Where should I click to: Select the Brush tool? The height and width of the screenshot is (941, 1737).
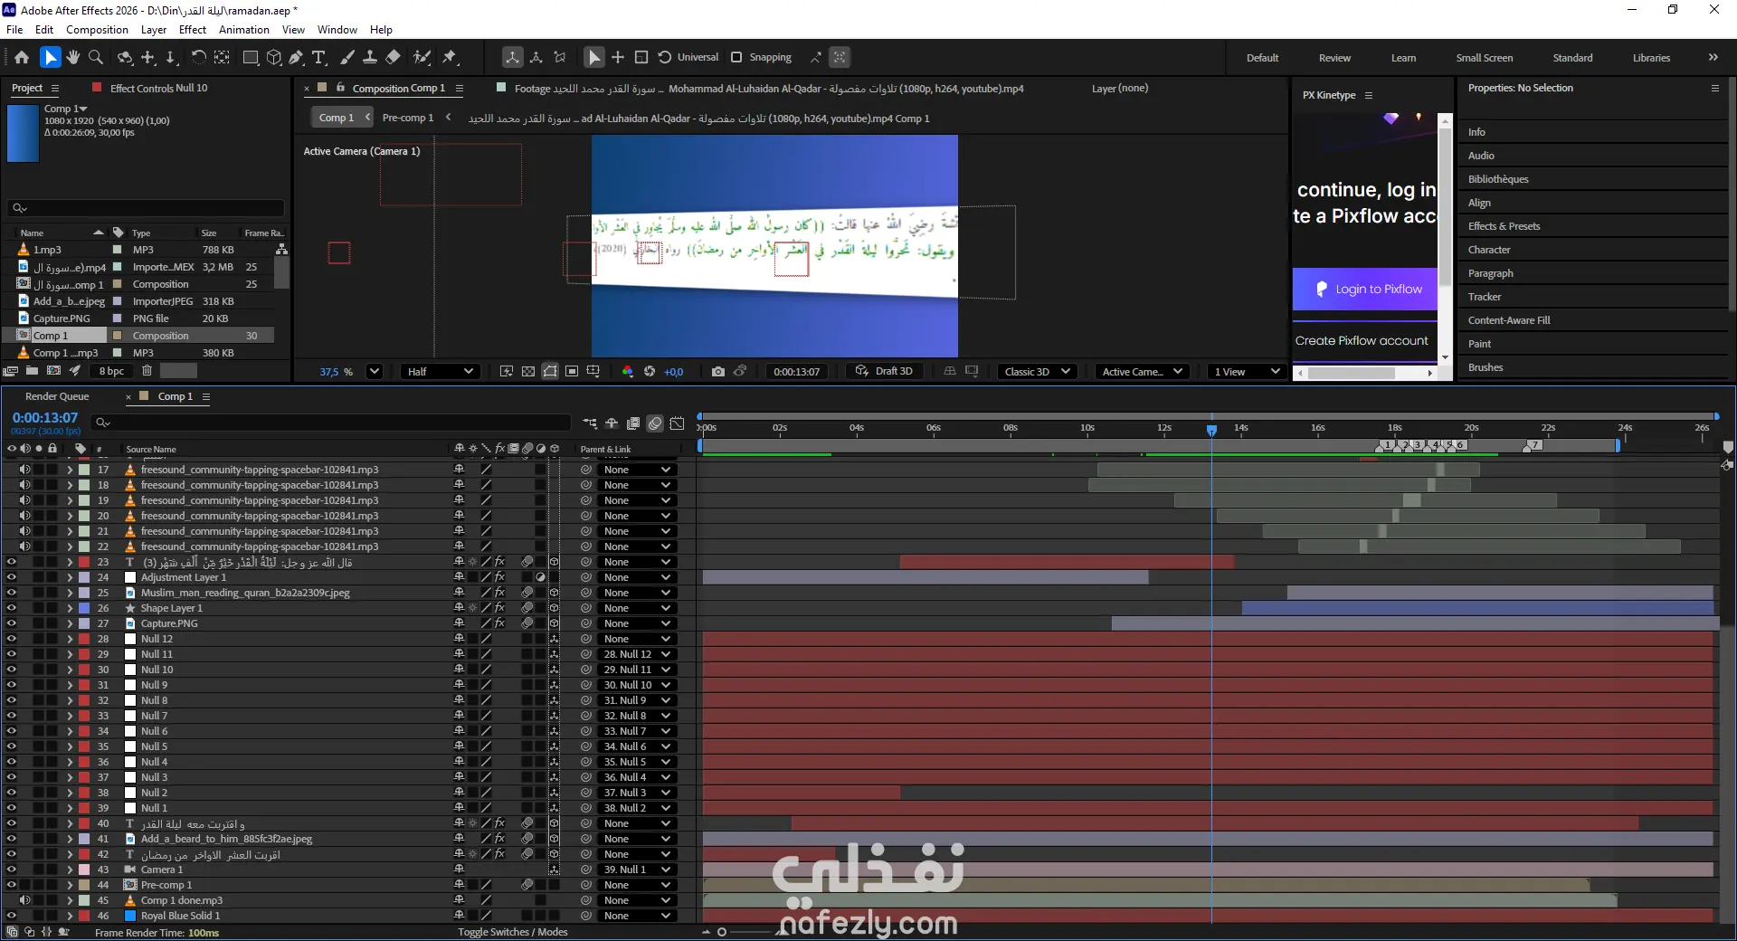[x=347, y=57]
